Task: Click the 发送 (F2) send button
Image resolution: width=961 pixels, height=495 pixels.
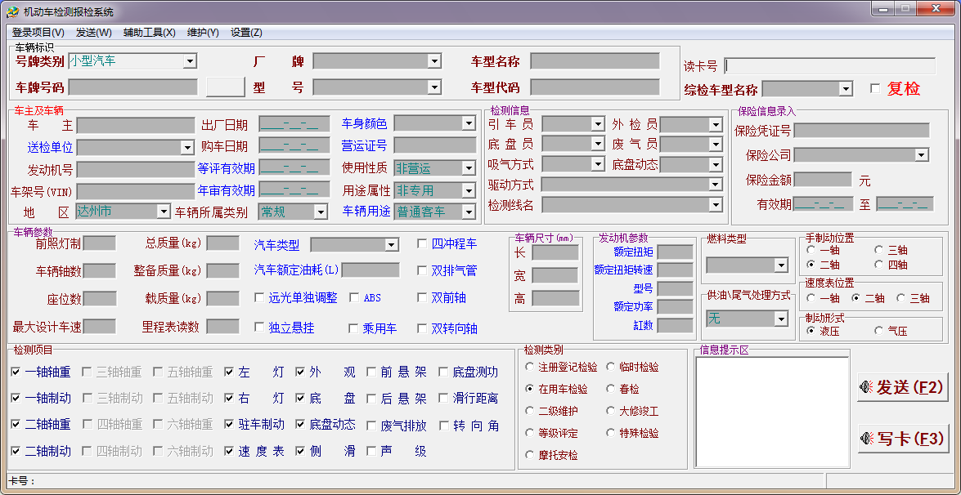Action: (x=903, y=387)
